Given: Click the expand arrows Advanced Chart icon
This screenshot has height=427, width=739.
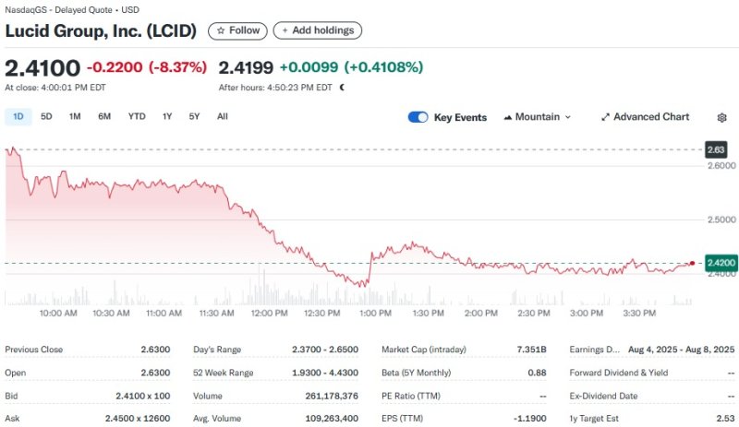Looking at the screenshot, I should tap(605, 117).
